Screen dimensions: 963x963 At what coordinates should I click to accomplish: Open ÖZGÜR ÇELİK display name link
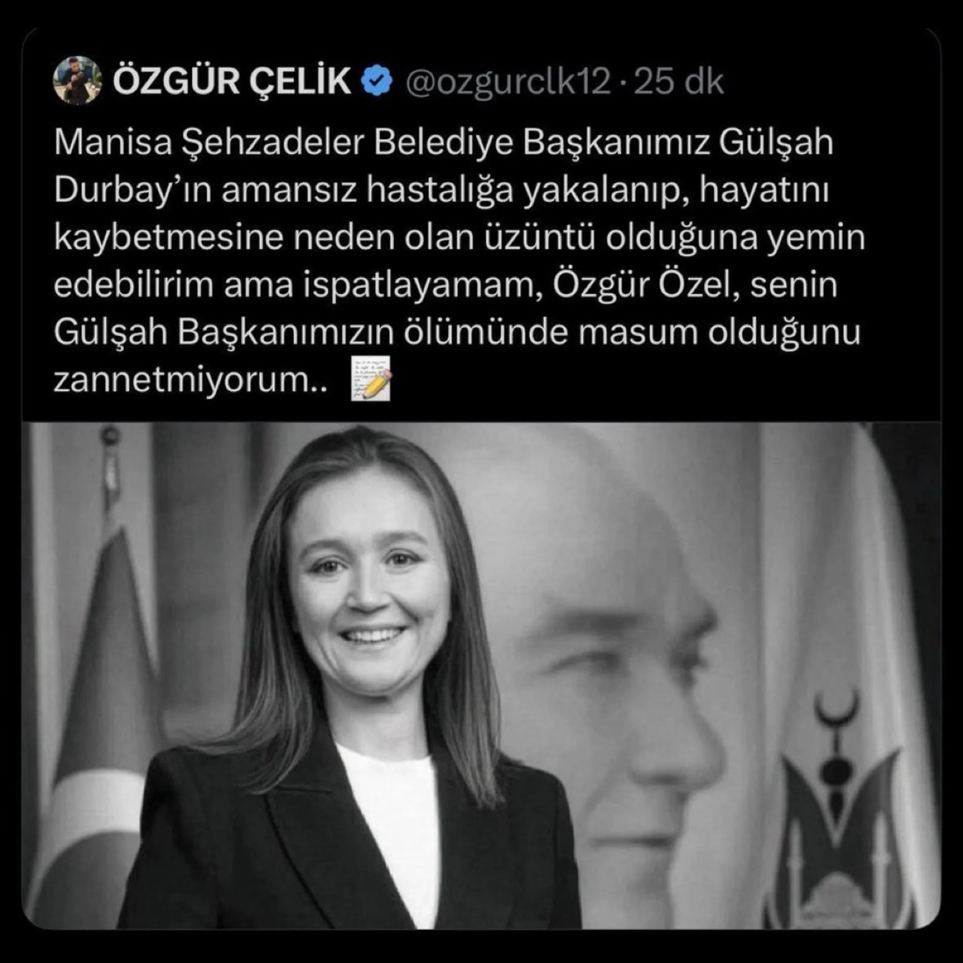pyautogui.click(x=232, y=82)
